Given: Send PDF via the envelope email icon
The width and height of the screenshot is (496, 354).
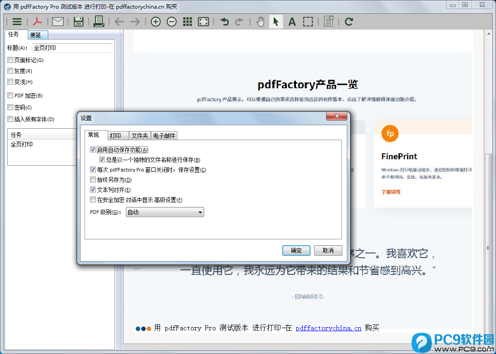Looking at the screenshot, I should 58,21.
